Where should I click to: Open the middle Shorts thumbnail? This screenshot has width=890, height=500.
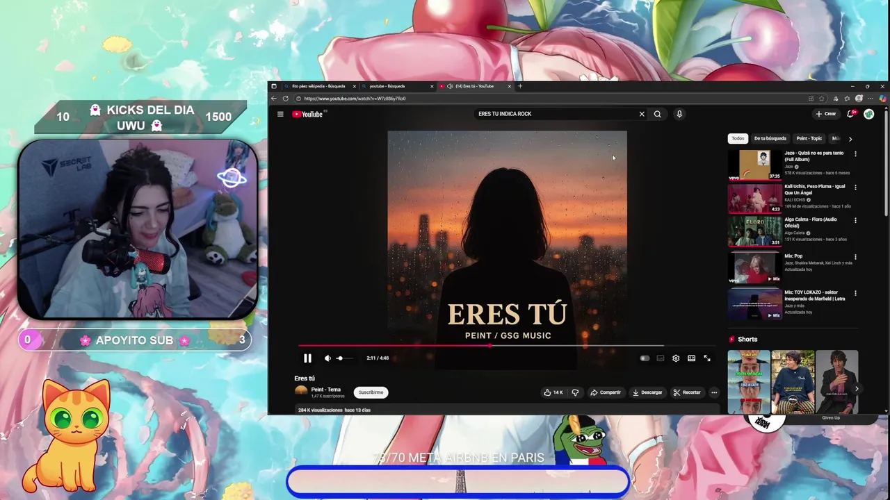click(793, 382)
